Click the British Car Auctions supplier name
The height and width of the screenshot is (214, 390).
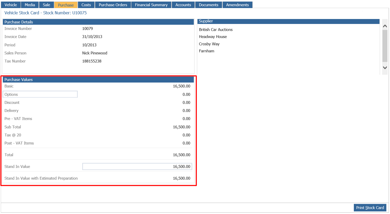click(x=216, y=30)
